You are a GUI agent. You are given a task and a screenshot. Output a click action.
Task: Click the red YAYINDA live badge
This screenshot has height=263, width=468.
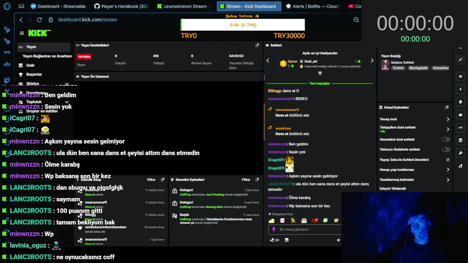tap(84, 57)
